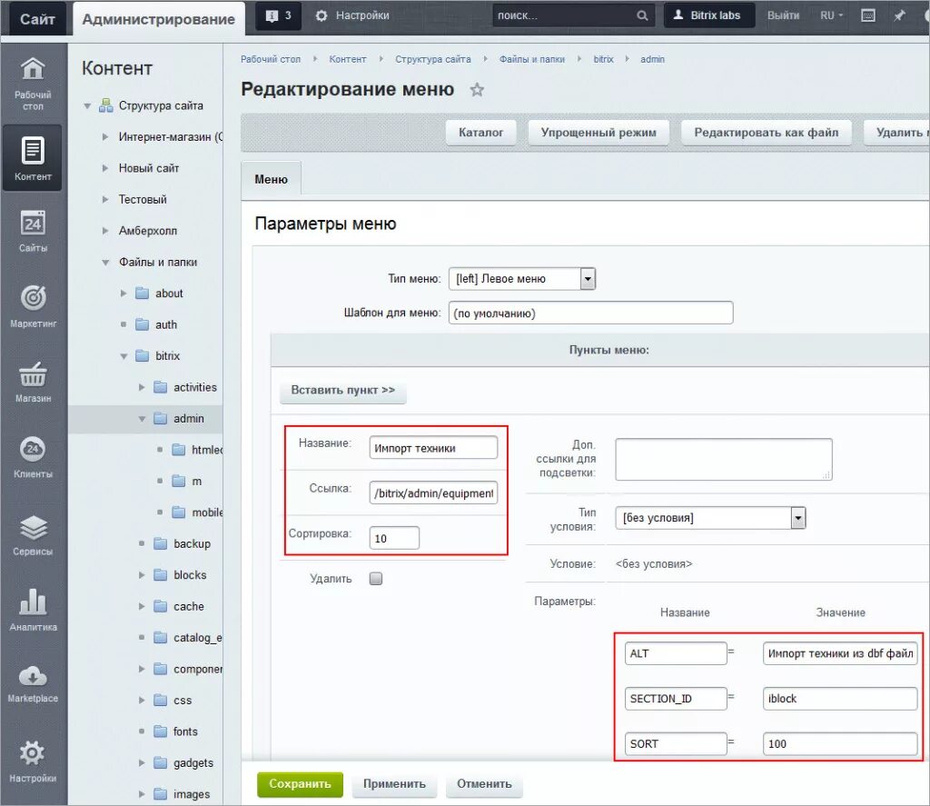Expand the activities folder node

click(142, 387)
